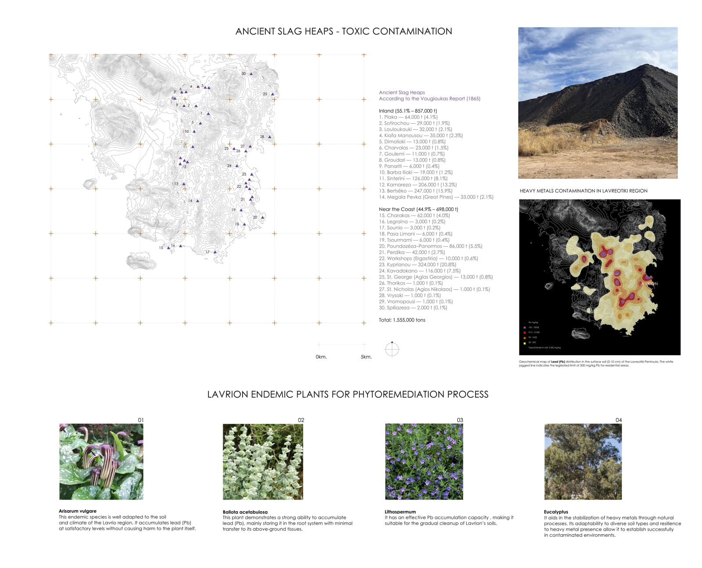The height and width of the screenshot is (568, 702).
Task: Click the purple triangle marker labeled 30
Action: [x=251, y=74]
